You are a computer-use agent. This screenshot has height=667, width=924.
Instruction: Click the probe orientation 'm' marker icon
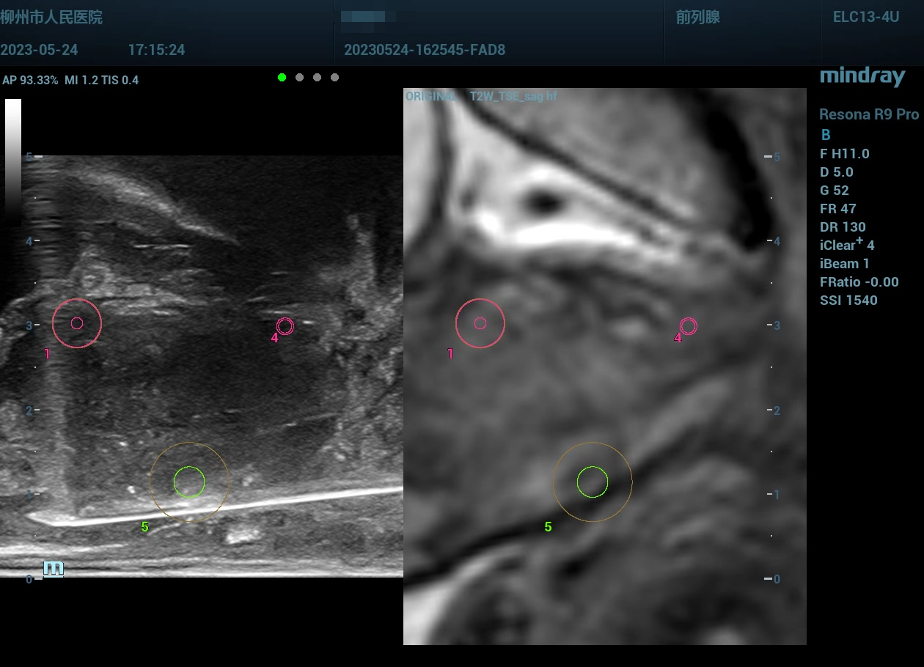click(53, 568)
